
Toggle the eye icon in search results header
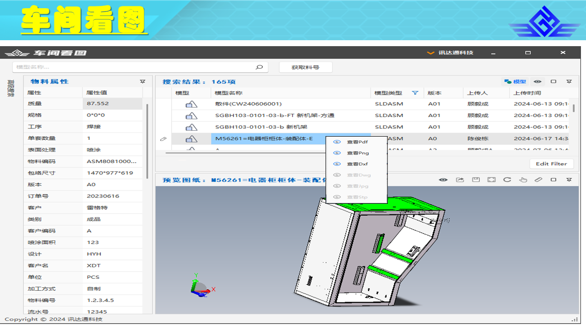pyautogui.click(x=537, y=82)
